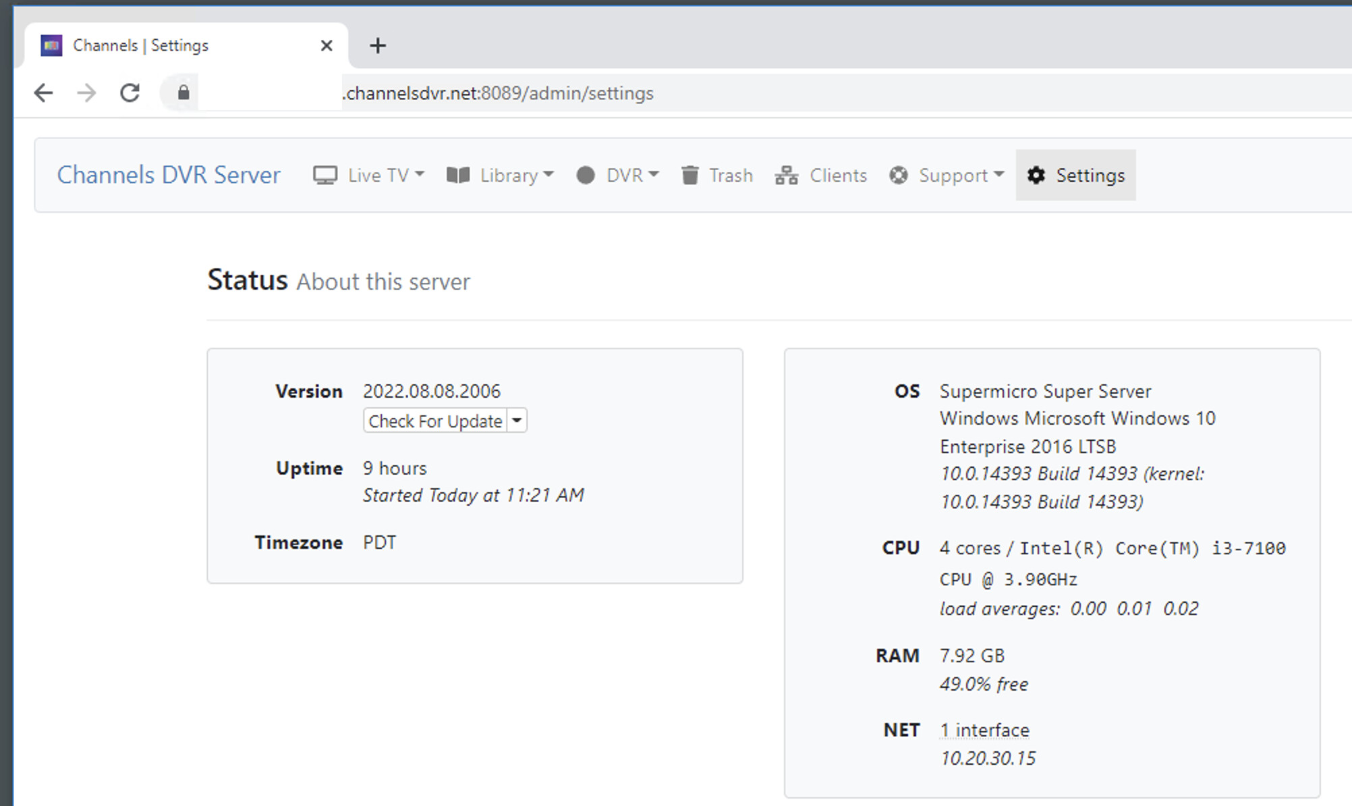Reload the page with refresh icon
This screenshot has width=1352, height=806.
[x=130, y=92]
